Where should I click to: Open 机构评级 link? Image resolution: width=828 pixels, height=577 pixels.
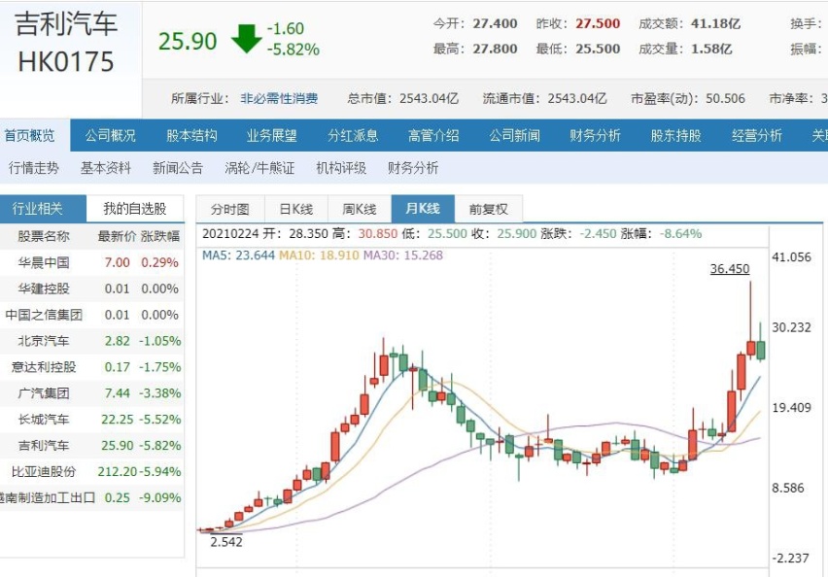point(341,168)
